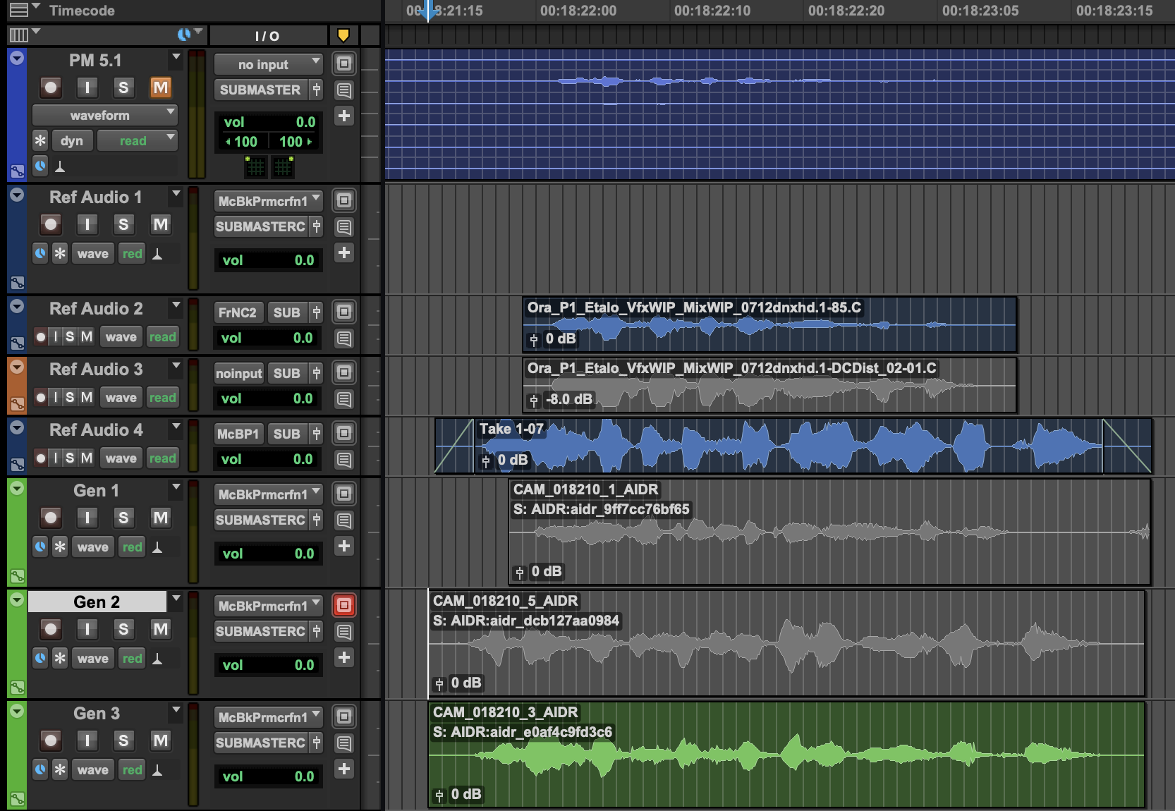Mute the Ref Audio 1 track
This screenshot has height=811, width=1175.
click(160, 224)
